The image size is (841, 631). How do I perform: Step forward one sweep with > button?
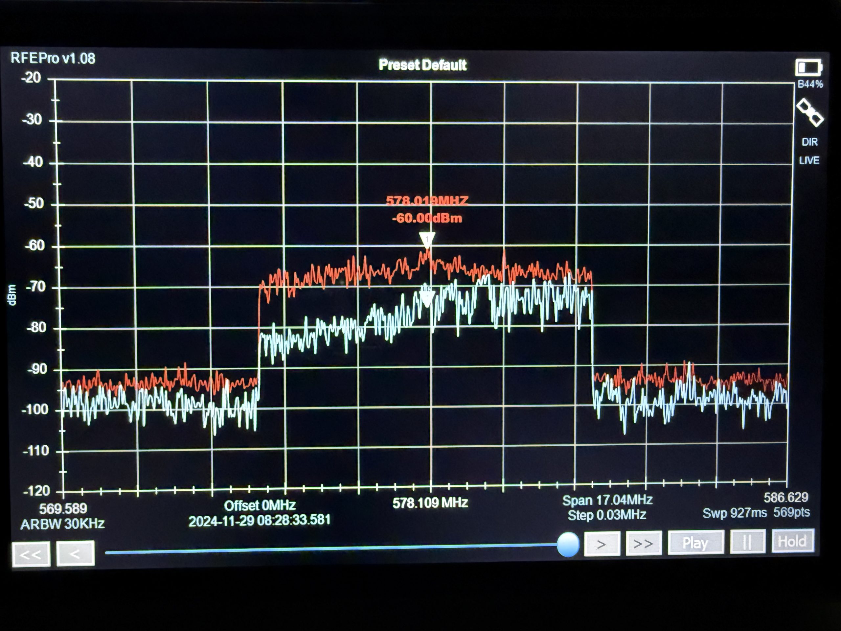click(602, 545)
